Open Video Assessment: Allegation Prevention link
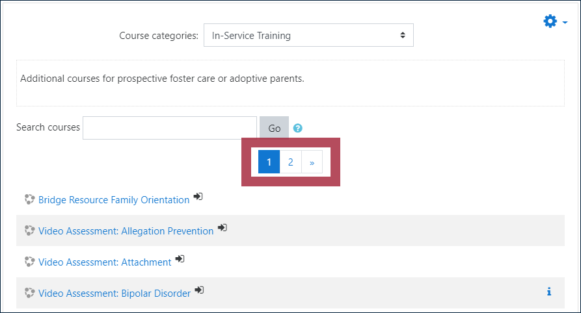This screenshot has height=313, width=581. point(126,231)
